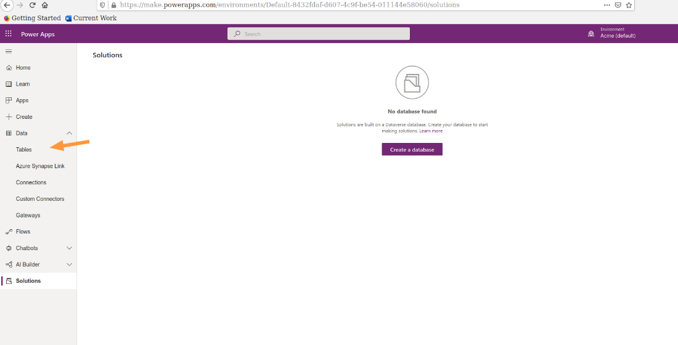Open the Getting Started bookmark
Screen dimensions: 678x345
(x=33, y=18)
